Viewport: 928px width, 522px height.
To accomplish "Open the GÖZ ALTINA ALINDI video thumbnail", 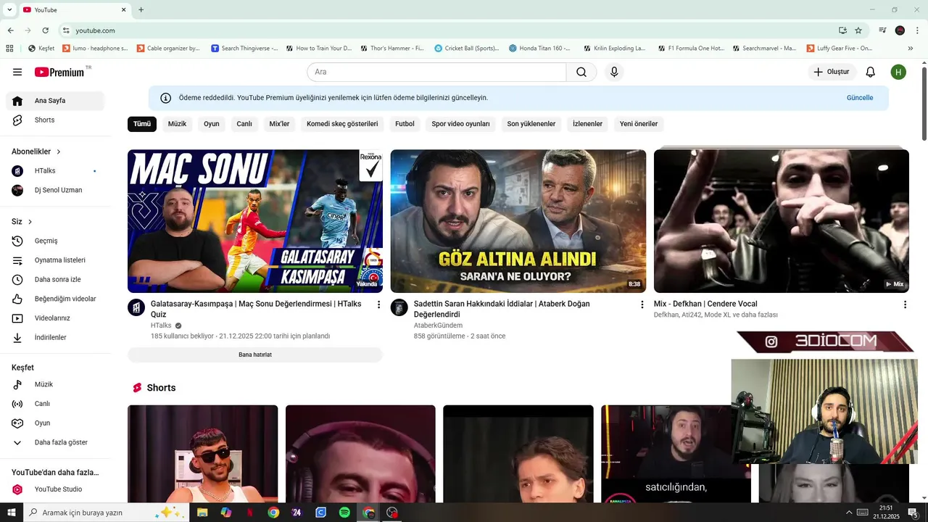I will 518,221.
